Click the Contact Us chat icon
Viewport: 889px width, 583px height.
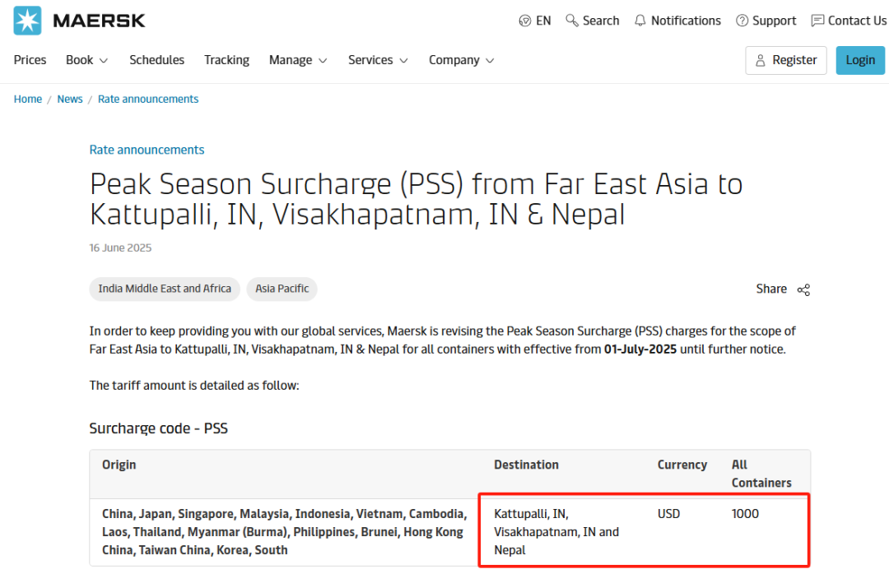[x=817, y=21]
